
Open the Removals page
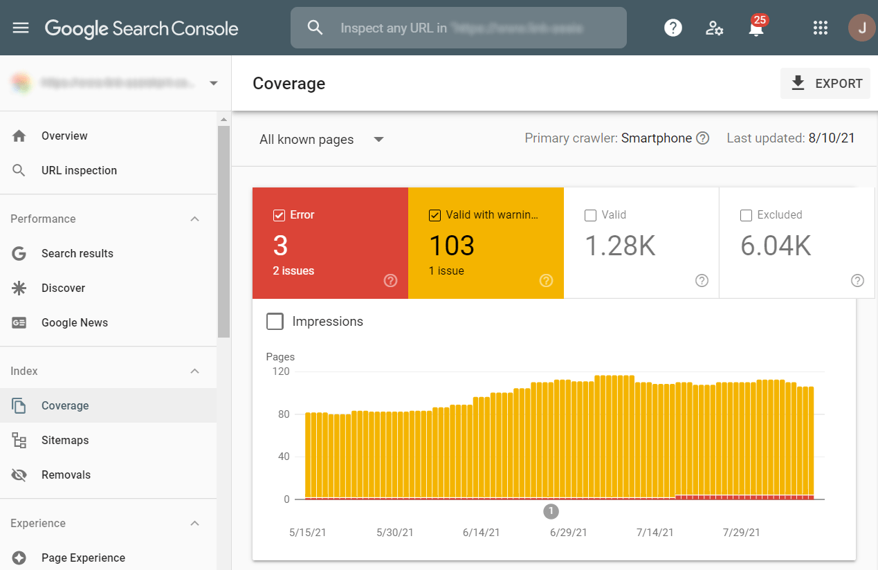coord(108,475)
